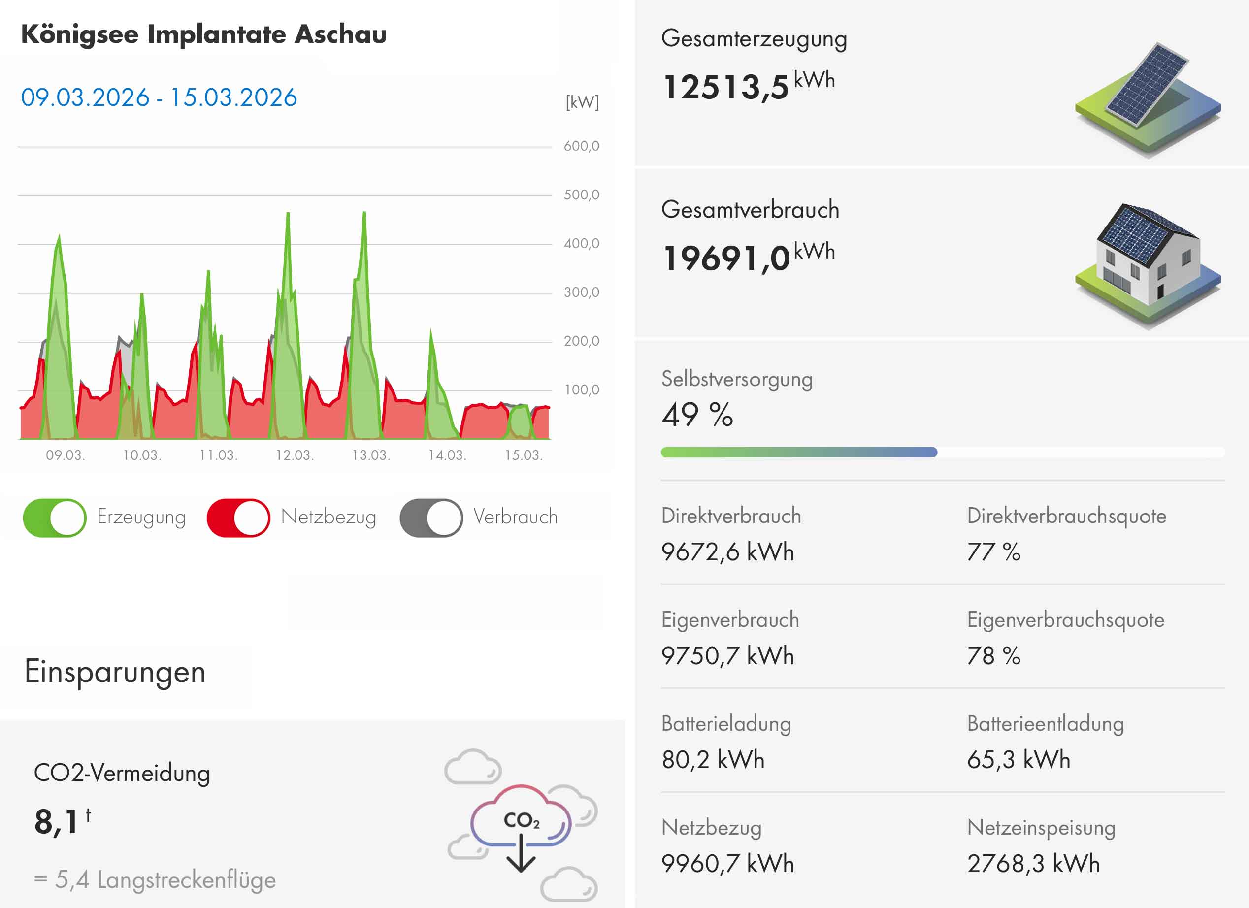Disable the red Netzbezug switch
1249x908 pixels.
(x=238, y=518)
